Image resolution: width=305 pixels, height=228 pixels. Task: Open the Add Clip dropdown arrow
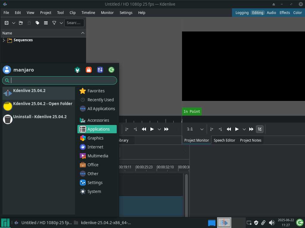14,23
